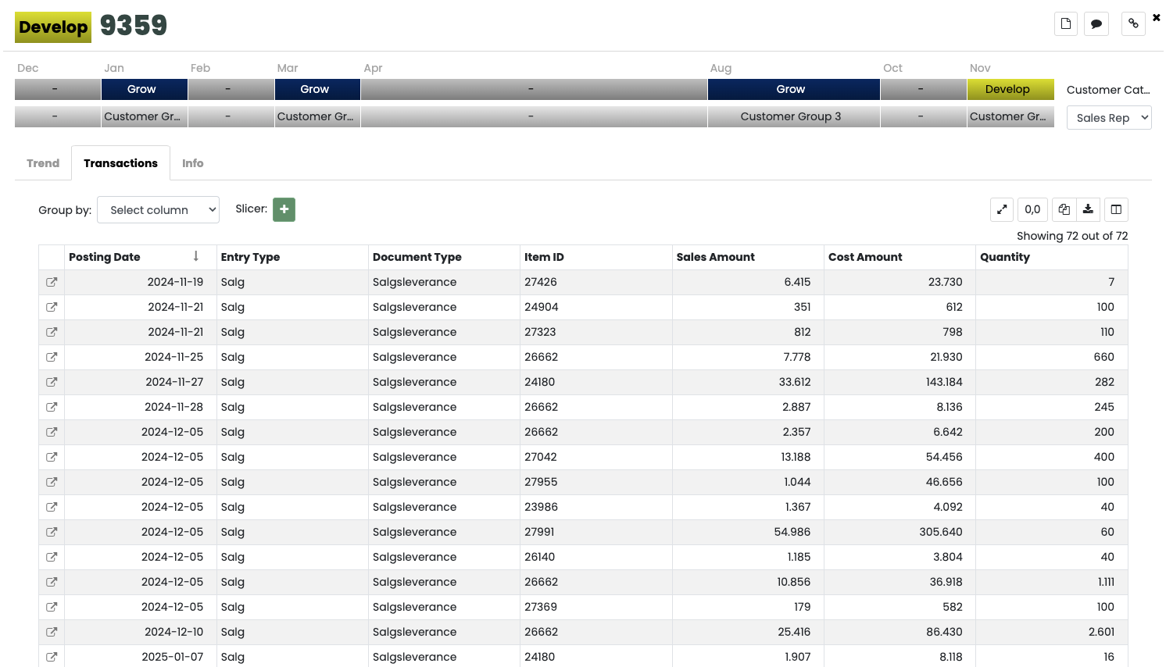Viewport: 1166px width, 667px height.
Task: Open the column chooser icon
Action: coord(1116,209)
